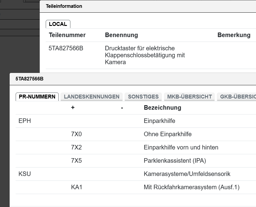Select the KSU Kamerasysteme group row
This screenshot has width=256, height=207.
tap(136, 174)
